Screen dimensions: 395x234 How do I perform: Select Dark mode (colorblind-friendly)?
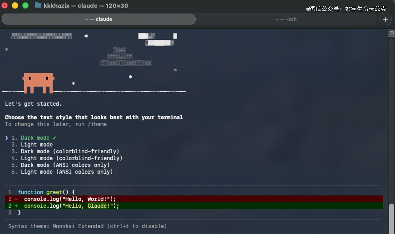coord(69,151)
